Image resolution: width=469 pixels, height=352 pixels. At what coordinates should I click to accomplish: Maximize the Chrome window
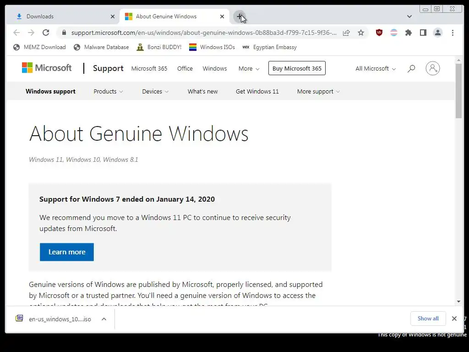click(x=436, y=9)
